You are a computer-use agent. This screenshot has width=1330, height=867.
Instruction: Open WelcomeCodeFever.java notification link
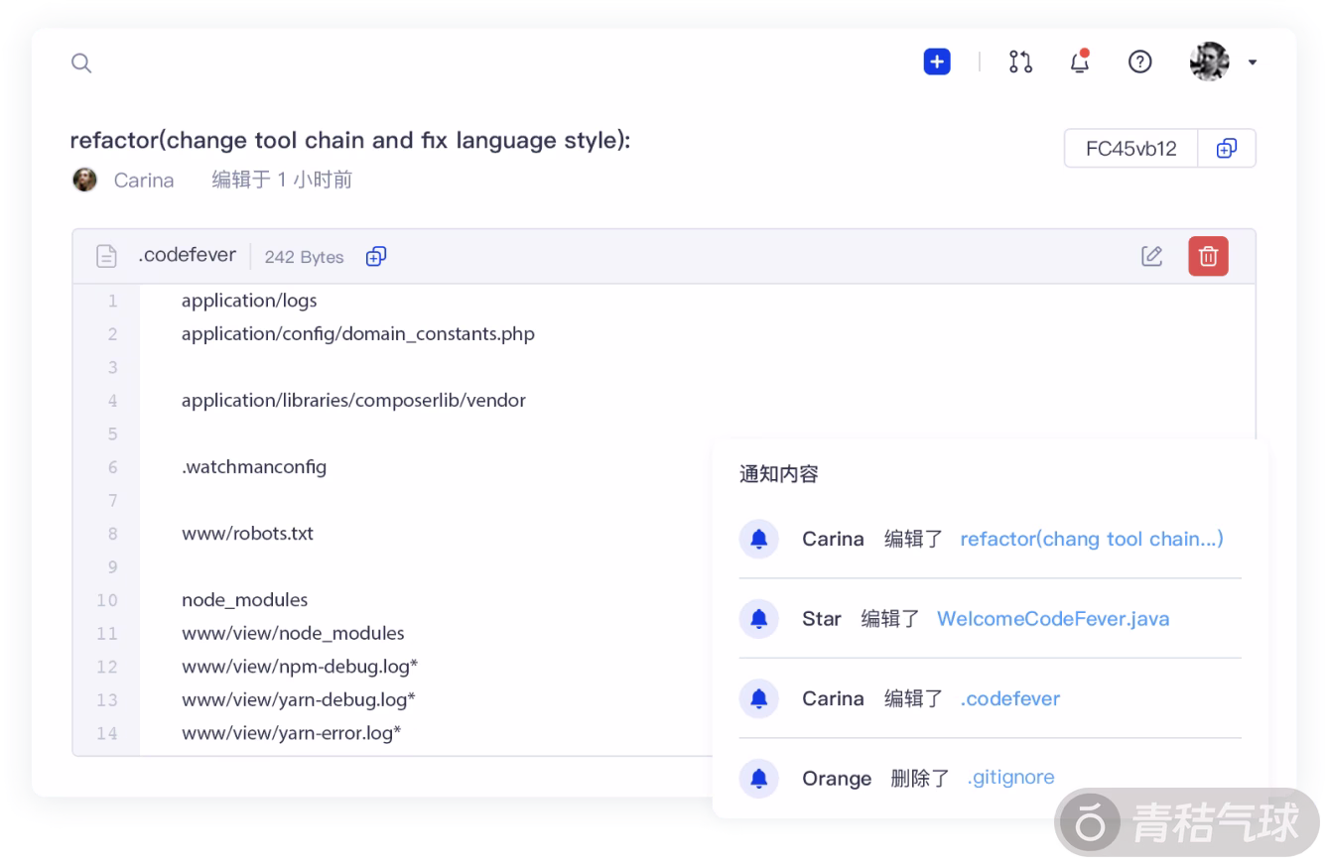coord(1053,619)
